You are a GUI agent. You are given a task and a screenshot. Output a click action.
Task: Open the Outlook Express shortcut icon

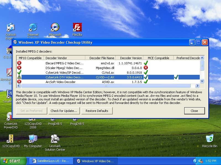[x=11, y=31]
